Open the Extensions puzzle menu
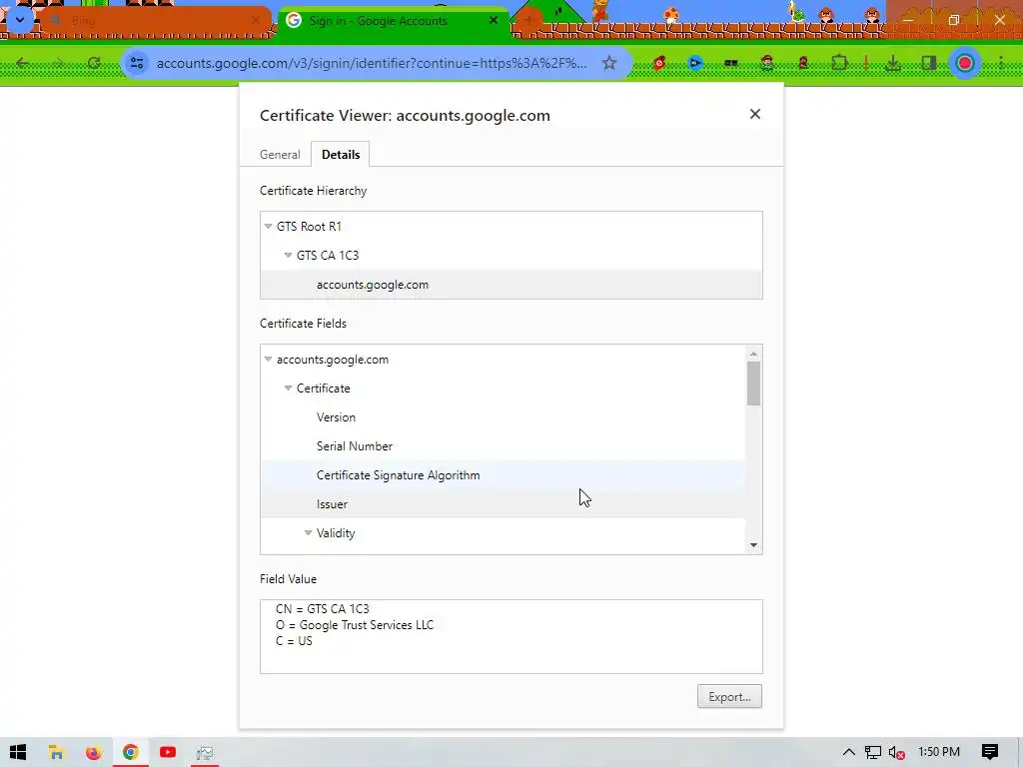Image resolution: width=1023 pixels, height=767 pixels. 839,63
